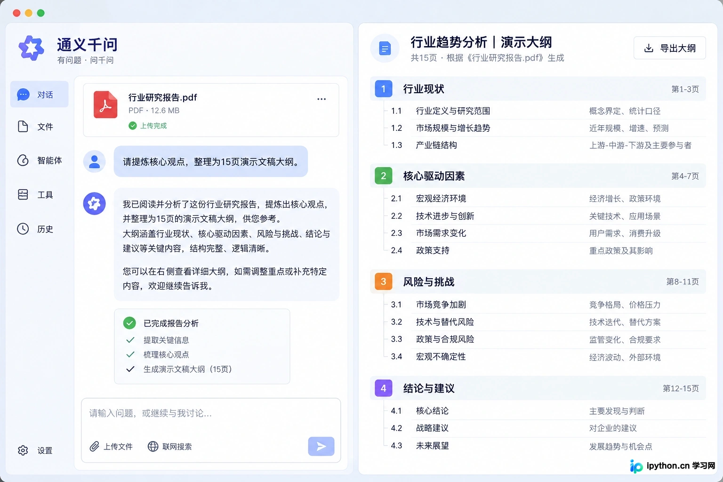Image resolution: width=723 pixels, height=482 pixels.
Task: Click the 历史 clock icon
Action: click(23, 229)
